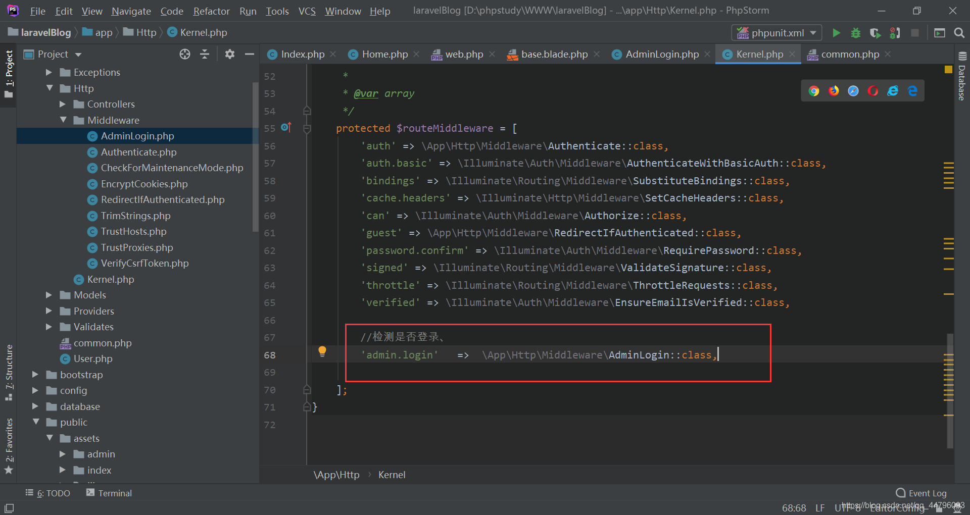The width and height of the screenshot is (970, 515).
Task: Click the Http breadcrumb in navigation bar
Action: (x=140, y=32)
